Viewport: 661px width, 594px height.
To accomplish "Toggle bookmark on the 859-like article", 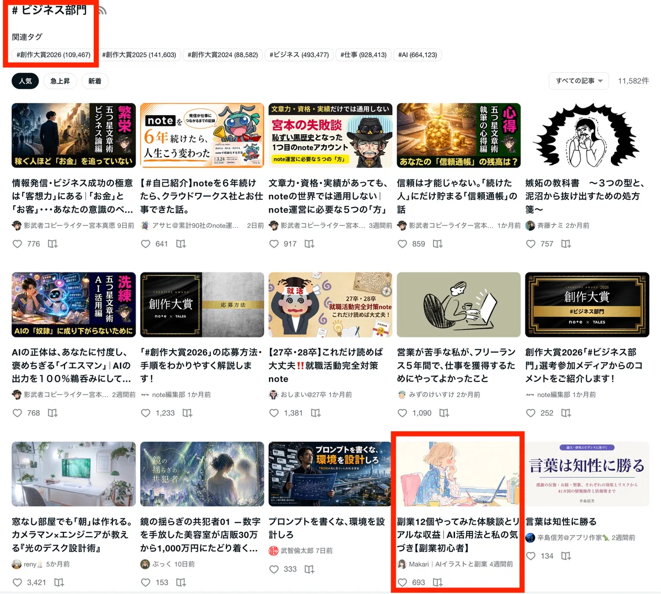I will pyautogui.click(x=438, y=244).
